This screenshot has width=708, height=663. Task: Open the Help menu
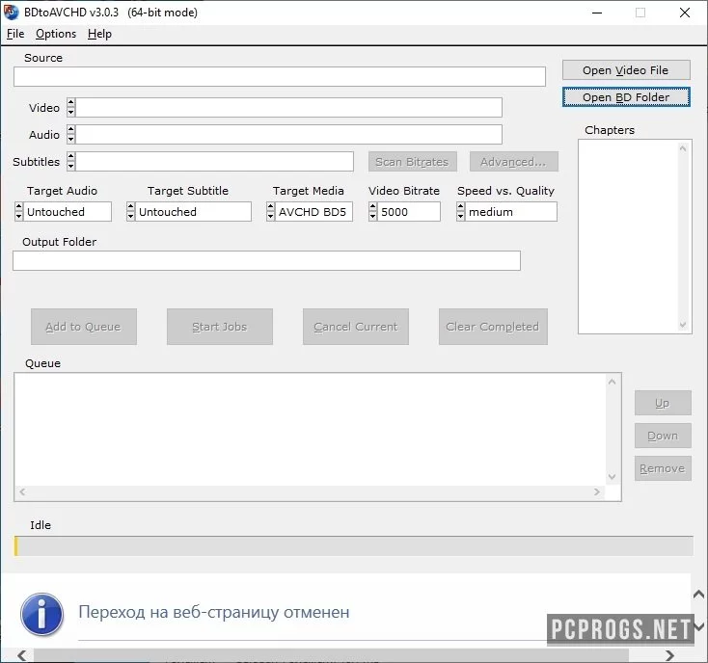pyautogui.click(x=99, y=34)
